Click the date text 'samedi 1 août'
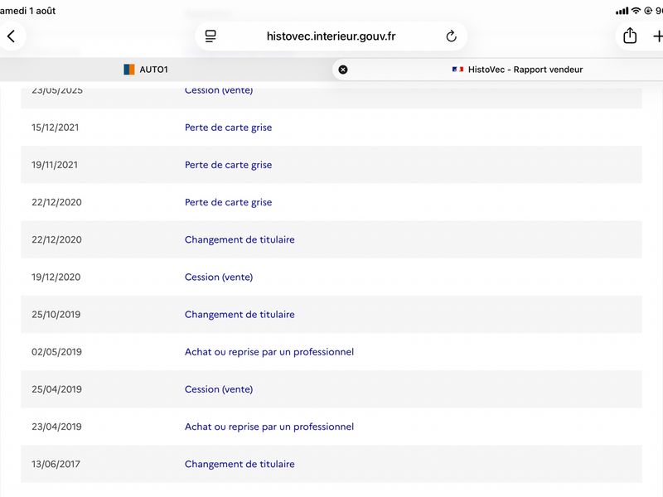This screenshot has width=663, height=497. (x=27, y=11)
